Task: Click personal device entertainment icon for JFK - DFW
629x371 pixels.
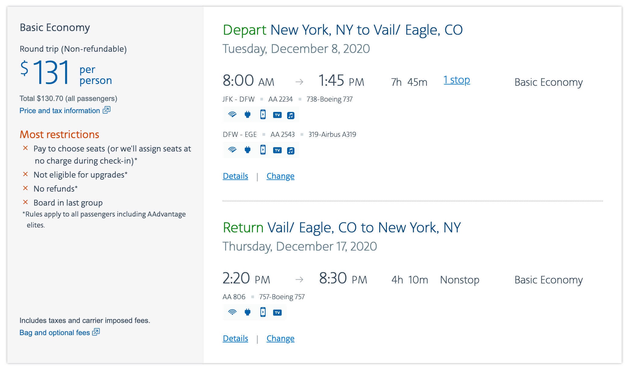Action: click(x=263, y=115)
